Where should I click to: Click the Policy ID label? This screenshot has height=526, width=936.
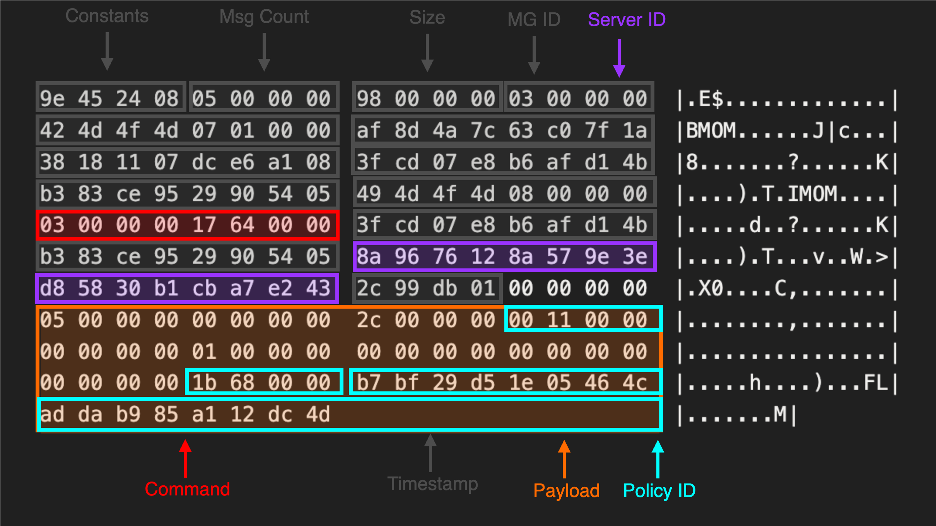pyautogui.click(x=659, y=490)
